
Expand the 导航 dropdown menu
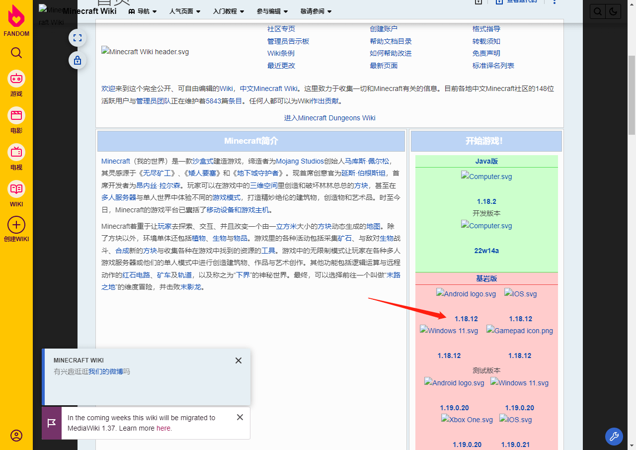point(143,11)
